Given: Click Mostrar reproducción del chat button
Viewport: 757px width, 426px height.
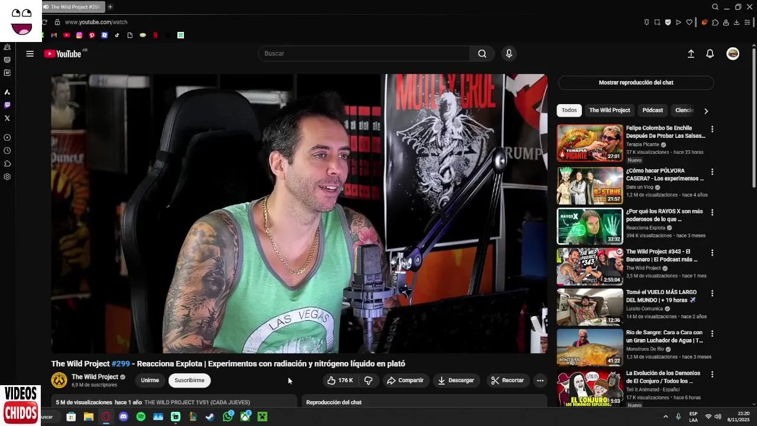Looking at the screenshot, I should (x=636, y=83).
